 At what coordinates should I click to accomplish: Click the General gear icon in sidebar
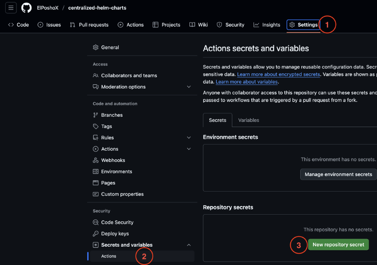[x=96, y=48]
